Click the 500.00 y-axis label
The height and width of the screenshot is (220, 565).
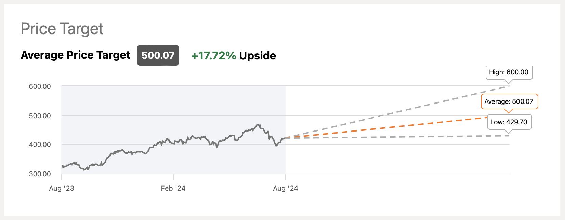(40, 116)
